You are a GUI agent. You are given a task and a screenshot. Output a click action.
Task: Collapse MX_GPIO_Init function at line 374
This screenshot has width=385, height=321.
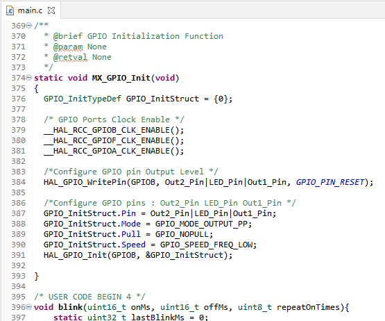pos(28,78)
